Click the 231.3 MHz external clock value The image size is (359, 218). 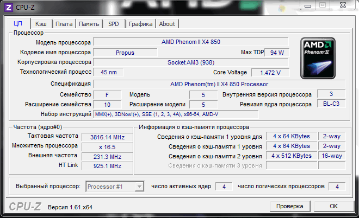[x=107, y=157]
